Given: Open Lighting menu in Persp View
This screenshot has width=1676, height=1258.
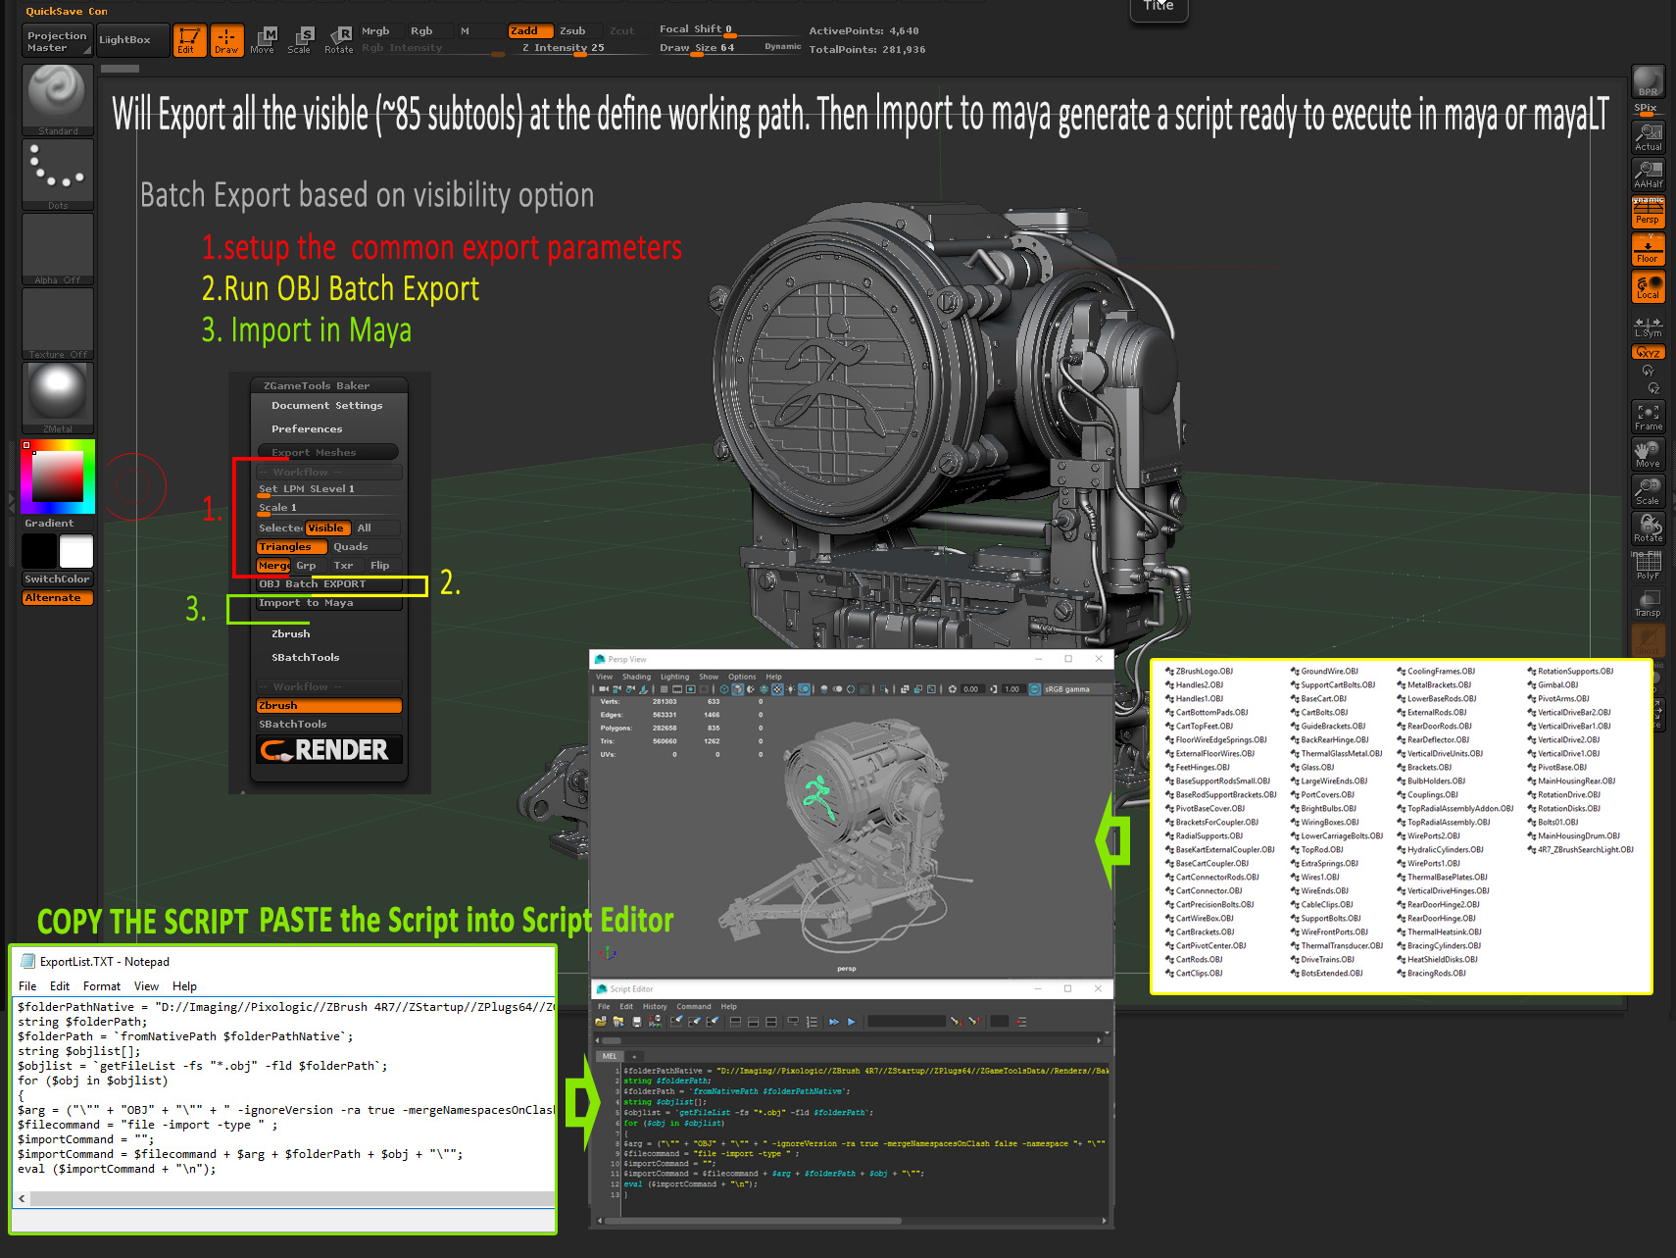Looking at the screenshot, I should 674,677.
